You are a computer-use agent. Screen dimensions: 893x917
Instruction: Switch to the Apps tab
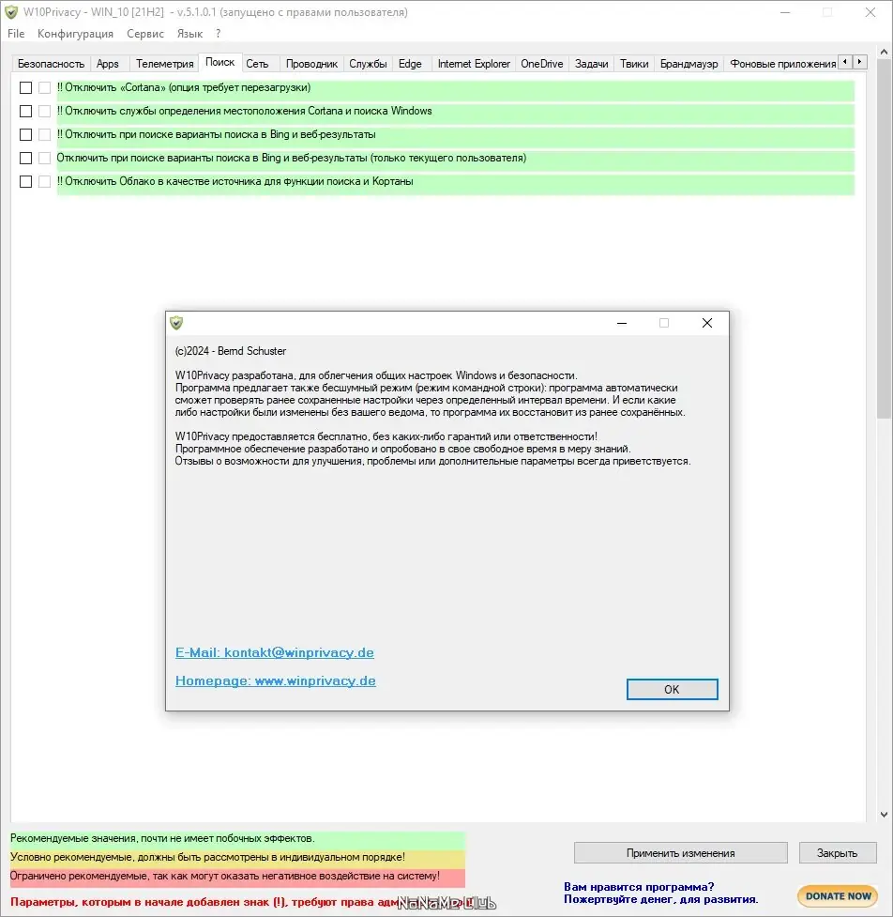108,64
